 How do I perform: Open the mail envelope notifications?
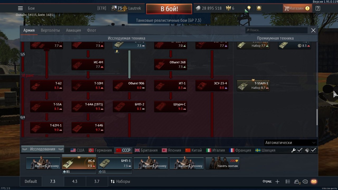314,182
